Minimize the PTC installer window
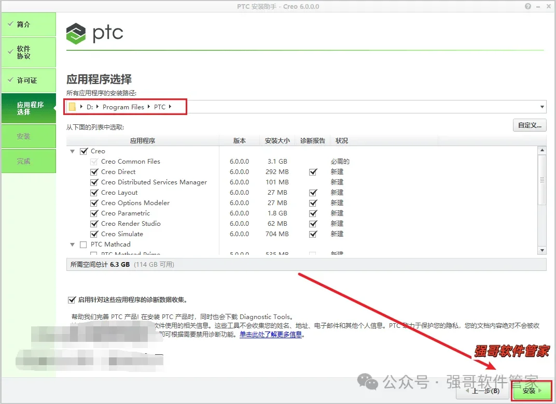 (538, 6)
